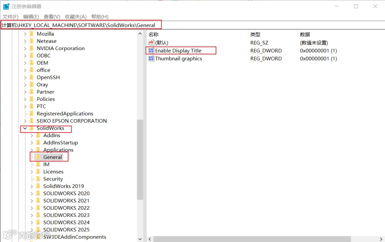
Task: Click the Netease folder icon
Action: coord(31,41)
